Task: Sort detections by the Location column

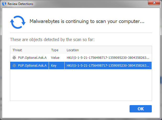Action: pos(73,50)
